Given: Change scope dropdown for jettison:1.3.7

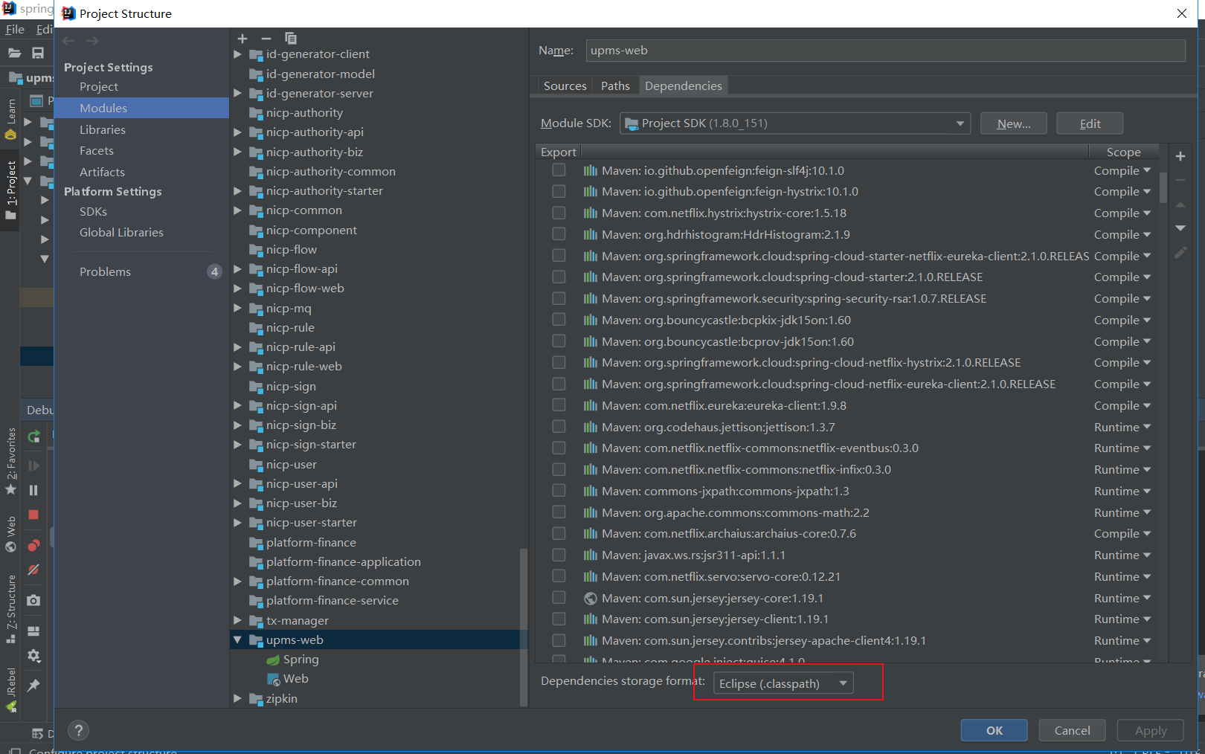Looking at the screenshot, I should click(x=1122, y=427).
